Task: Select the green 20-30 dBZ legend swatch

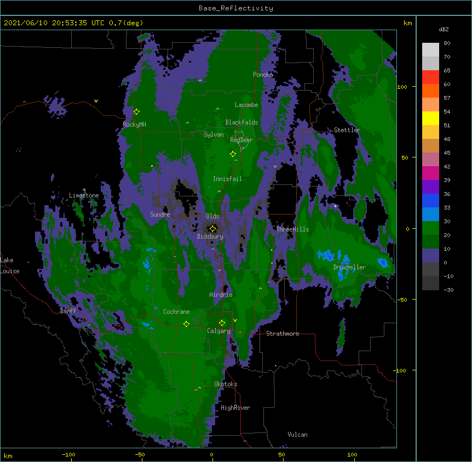Action: click(x=430, y=228)
